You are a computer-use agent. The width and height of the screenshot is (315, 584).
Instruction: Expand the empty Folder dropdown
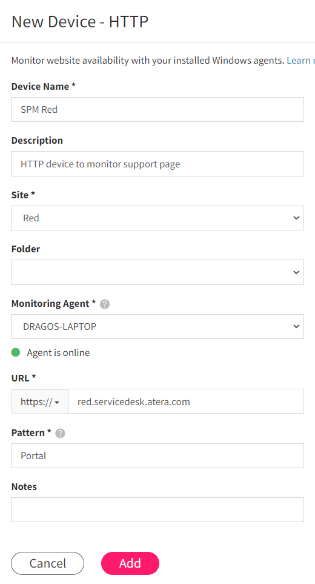157,272
